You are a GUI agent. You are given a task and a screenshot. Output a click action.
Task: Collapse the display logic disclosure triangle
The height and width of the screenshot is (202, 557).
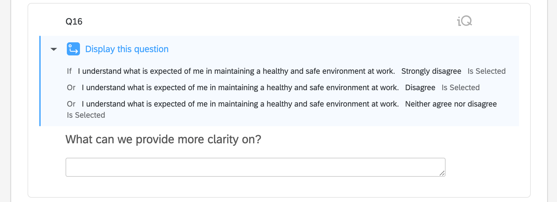point(53,49)
